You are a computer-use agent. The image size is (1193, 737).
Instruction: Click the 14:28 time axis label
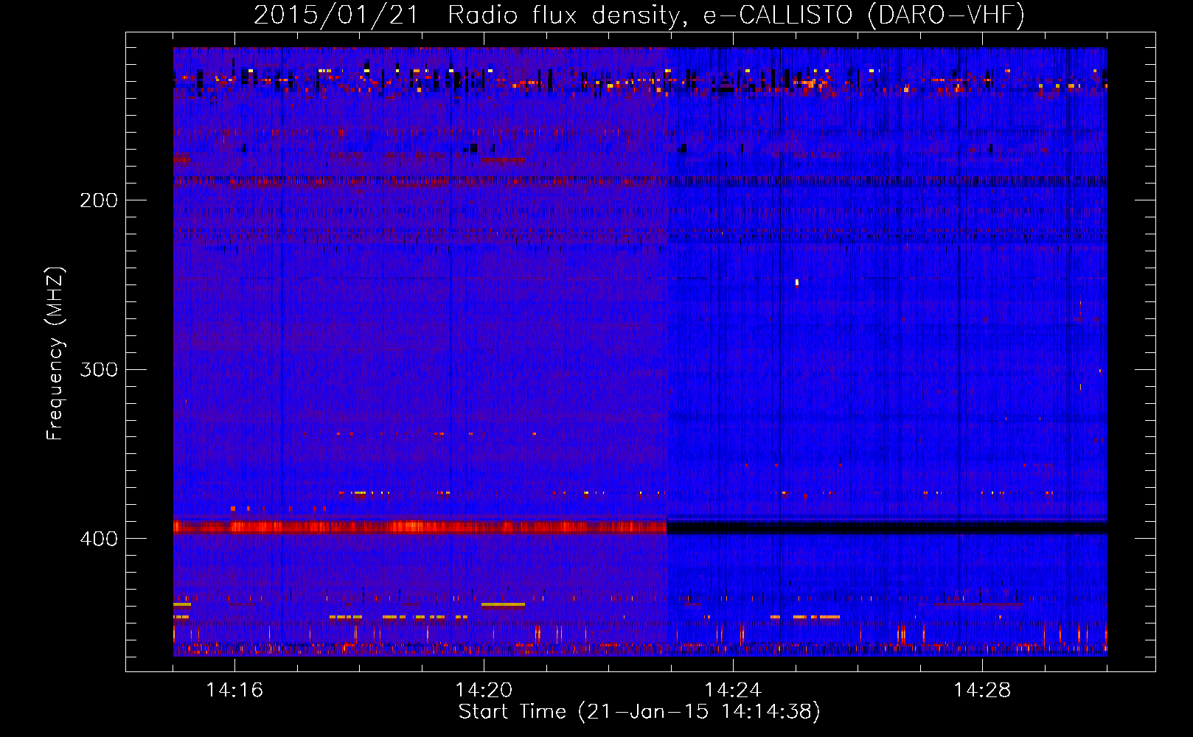pyautogui.click(x=981, y=691)
